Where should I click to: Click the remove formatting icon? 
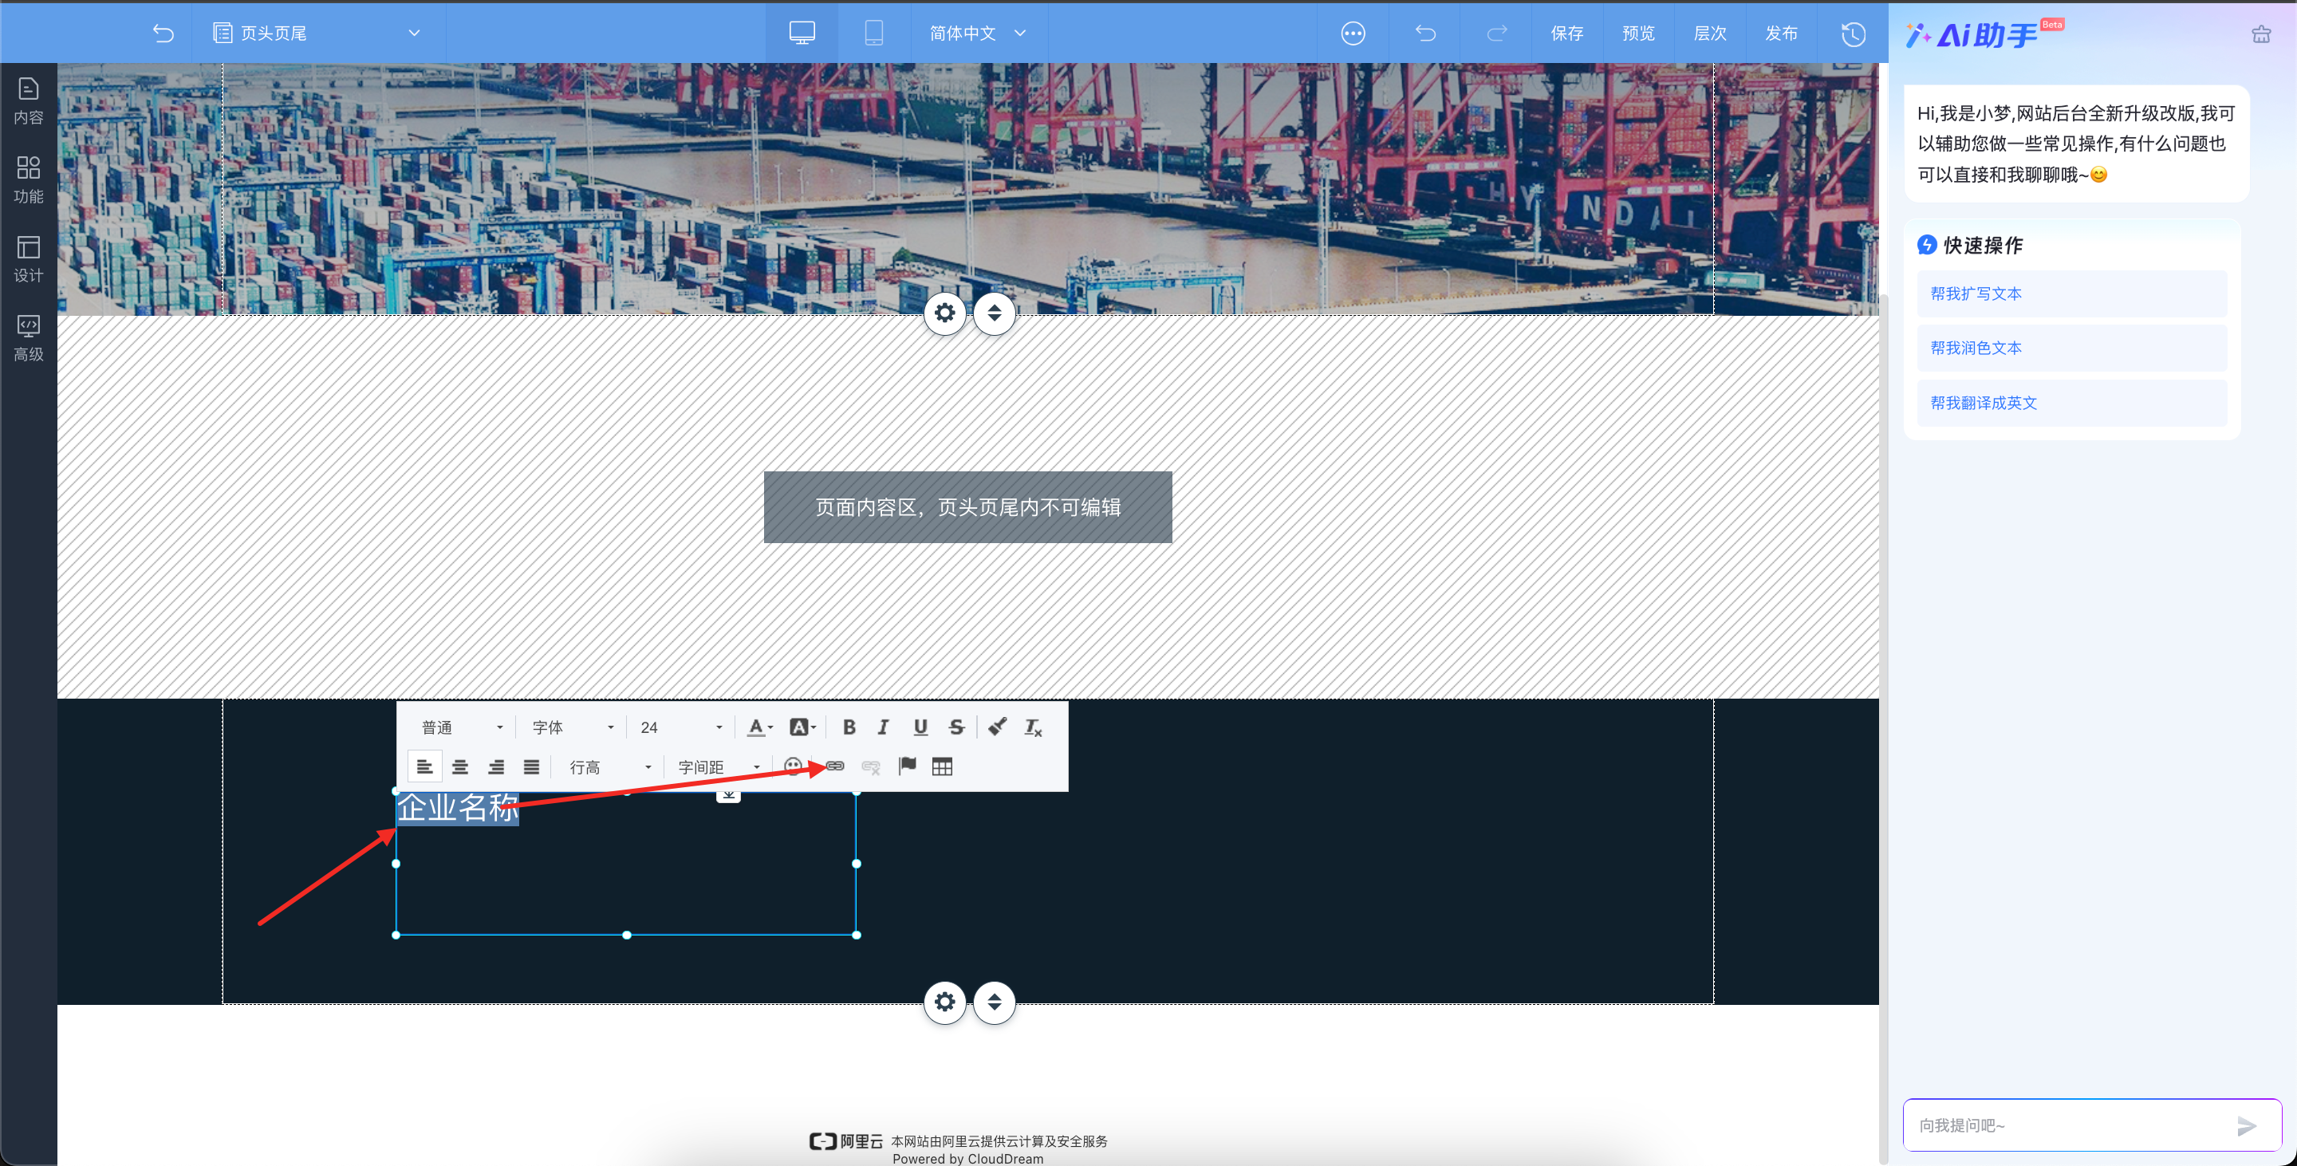pyautogui.click(x=1033, y=727)
